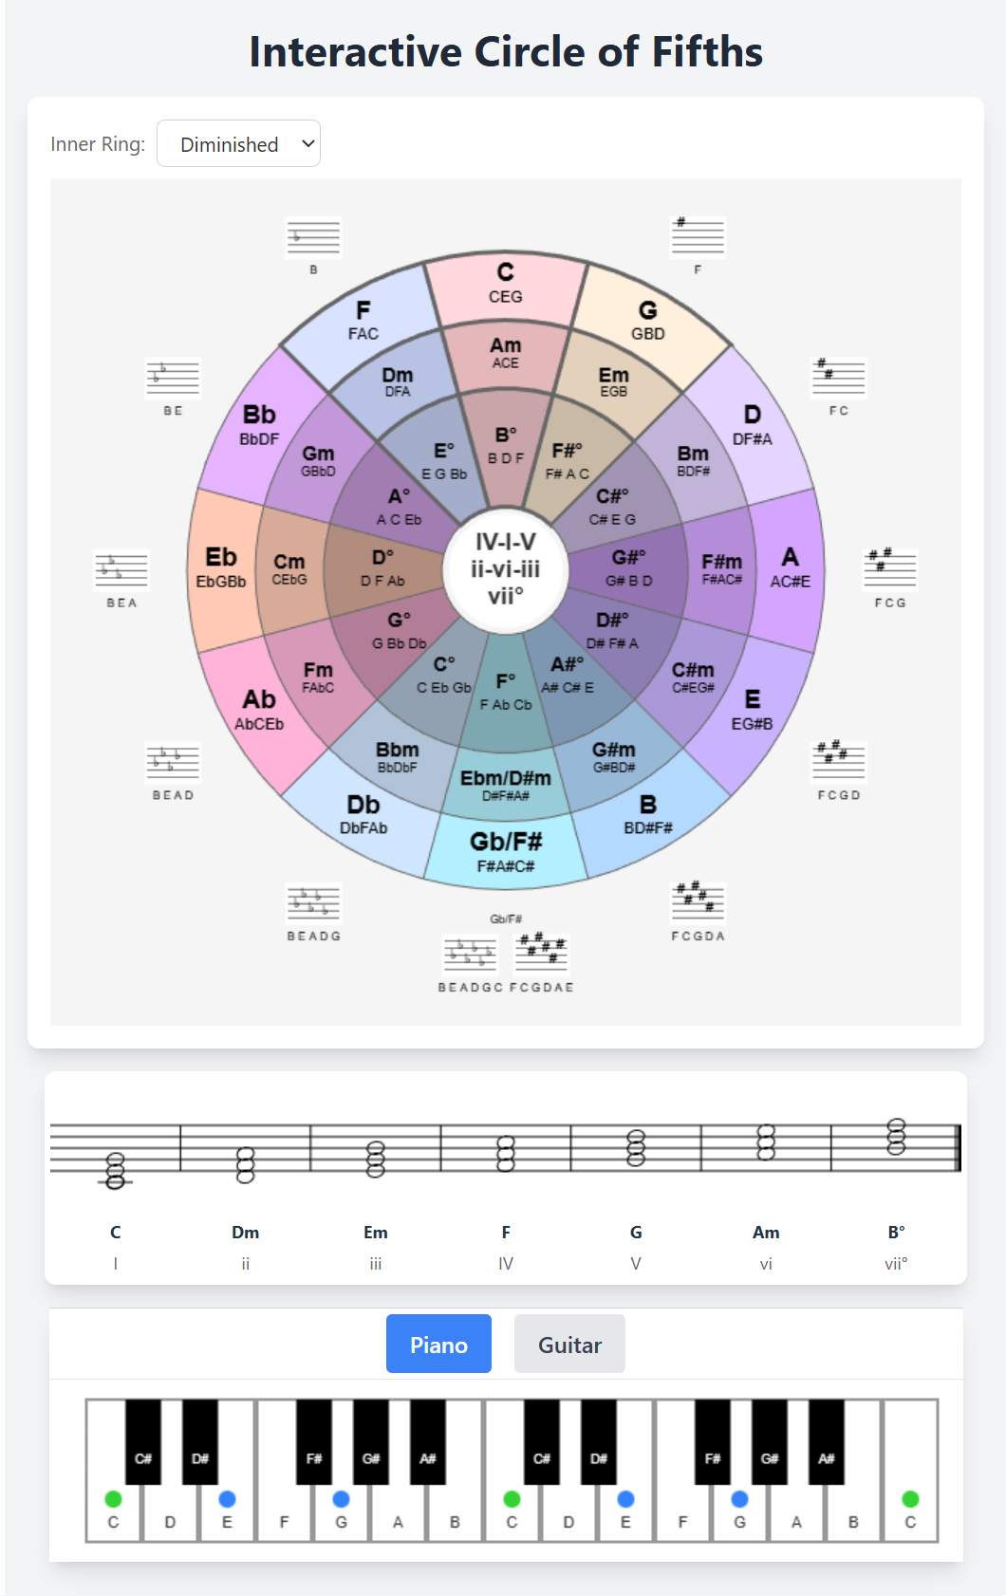Select the Piano tab
The width and height of the screenshot is (1006, 1596).
click(x=438, y=1344)
